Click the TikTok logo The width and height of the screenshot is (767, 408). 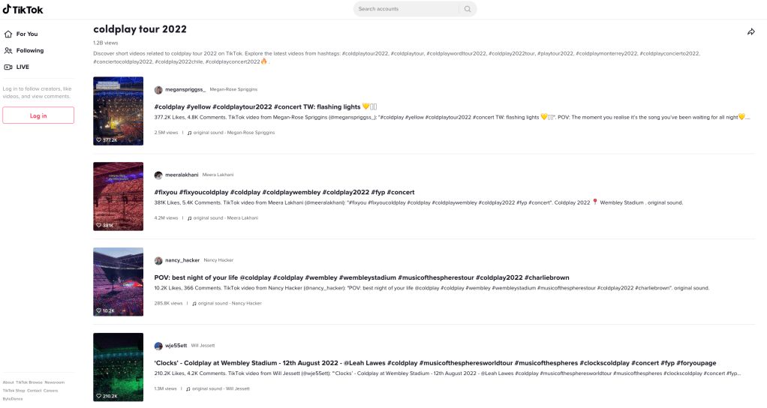click(x=23, y=9)
